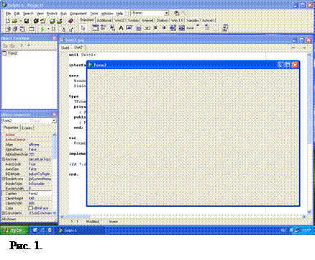The image size is (315, 260).
Task: Open the Tools menu
Action: click(x=94, y=14)
